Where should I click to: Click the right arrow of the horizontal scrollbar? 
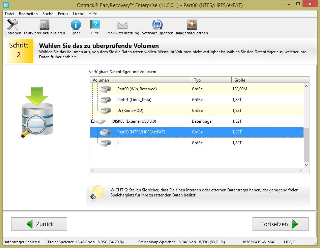[x=301, y=170]
